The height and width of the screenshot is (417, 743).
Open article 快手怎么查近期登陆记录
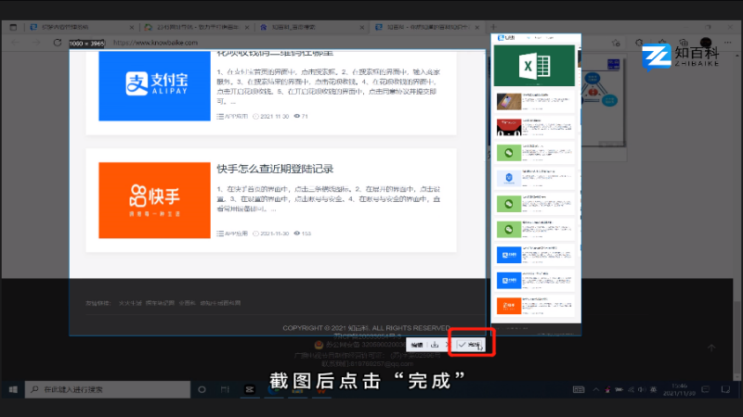(275, 169)
